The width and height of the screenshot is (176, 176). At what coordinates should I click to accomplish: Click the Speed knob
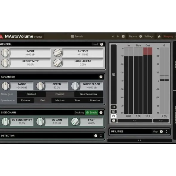[x=40, y=86]
